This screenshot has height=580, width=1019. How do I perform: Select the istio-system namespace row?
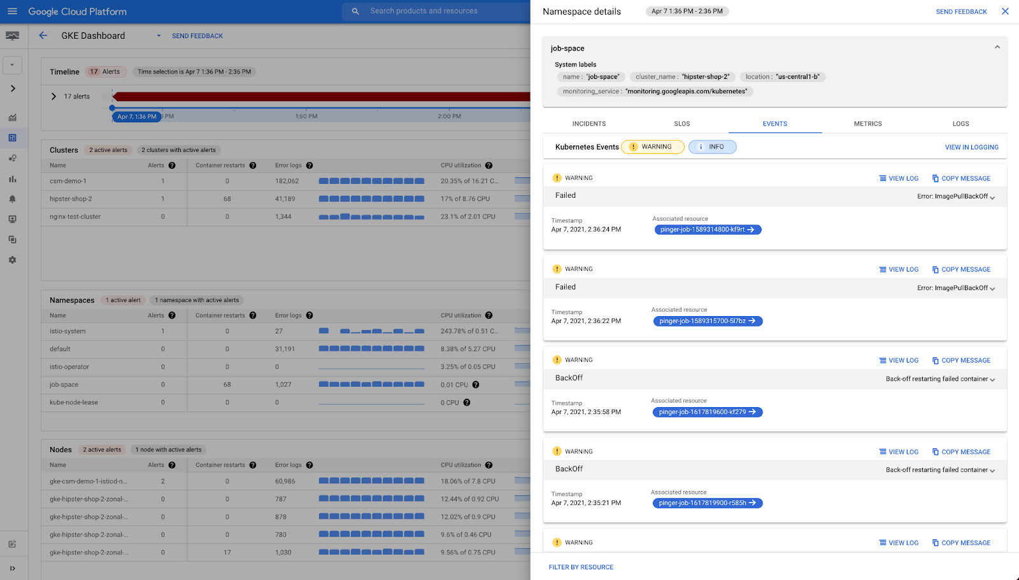pos(285,331)
